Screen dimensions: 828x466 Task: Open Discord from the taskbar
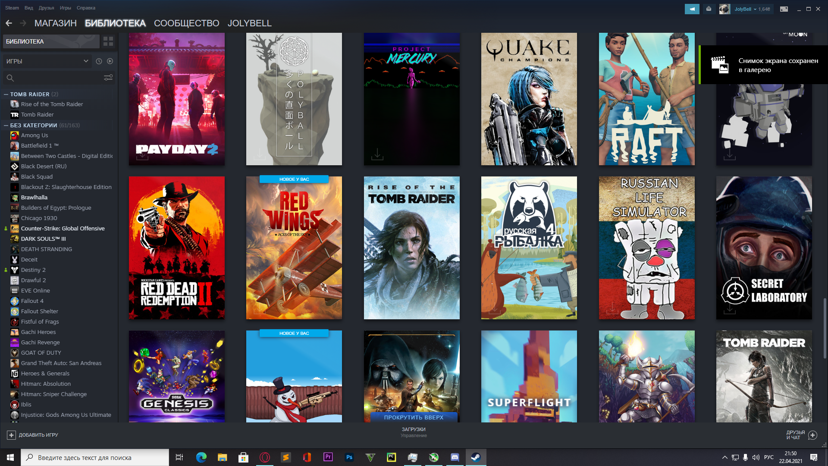pos(455,457)
